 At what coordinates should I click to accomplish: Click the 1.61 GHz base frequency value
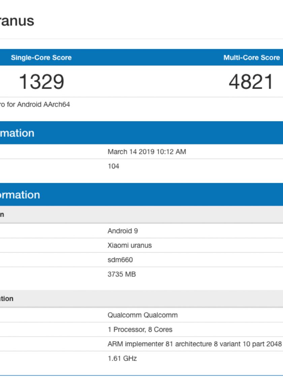pos(122,358)
